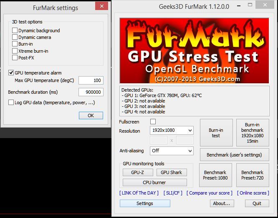Start the CPU burner
Screen dimensions: 278x218
154,182
